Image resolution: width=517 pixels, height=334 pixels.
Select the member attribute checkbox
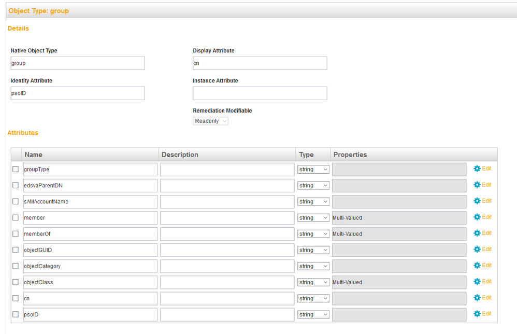point(16,218)
